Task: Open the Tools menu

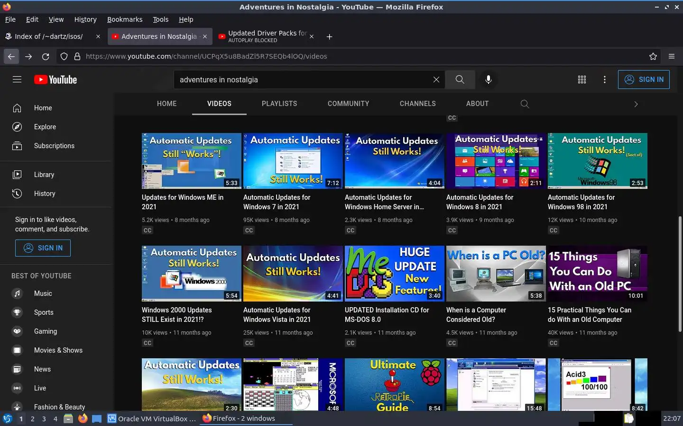Action: pyautogui.click(x=160, y=19)
